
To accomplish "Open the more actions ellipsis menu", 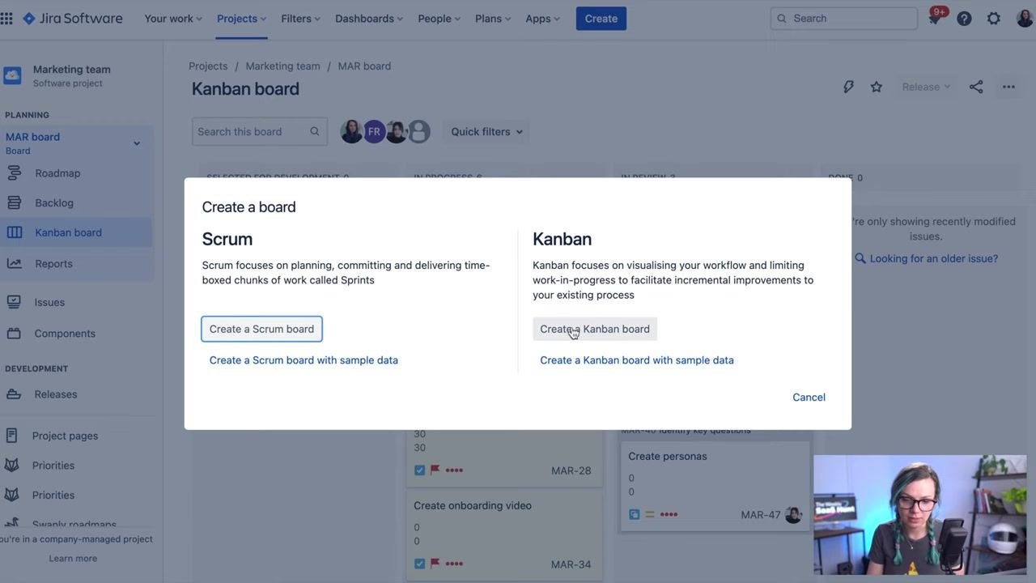I will pyautogui.click(x=1008, y=87).
